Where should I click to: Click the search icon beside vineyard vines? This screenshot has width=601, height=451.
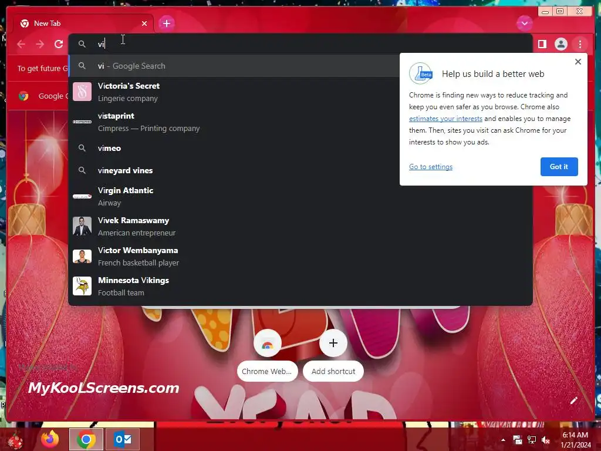pos(82,170)
